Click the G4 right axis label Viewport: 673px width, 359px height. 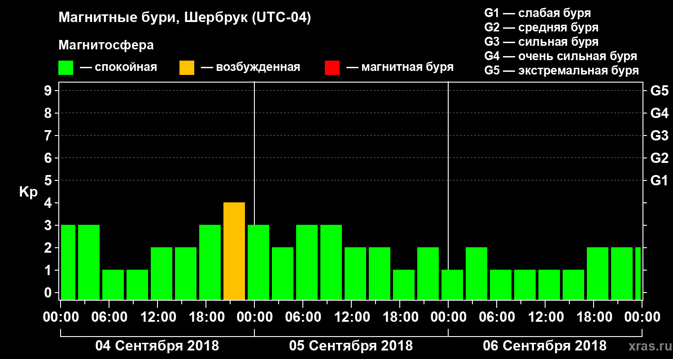pyautogui.click(x=659, y=113)
